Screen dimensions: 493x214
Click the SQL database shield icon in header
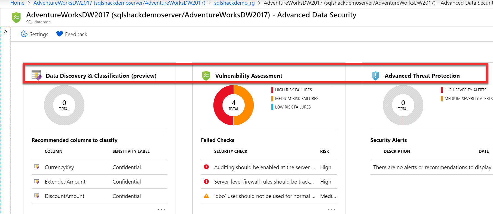(x=16, y=17)
